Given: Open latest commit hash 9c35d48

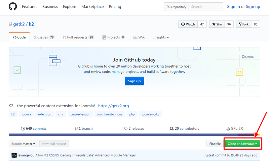Looking at the screenshot, I should [x=233, y=155].
